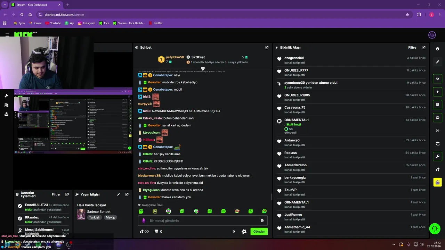Click username ysfyldrm56 in leaderboard
Screen dimensions: 445x250
[175, 57]
